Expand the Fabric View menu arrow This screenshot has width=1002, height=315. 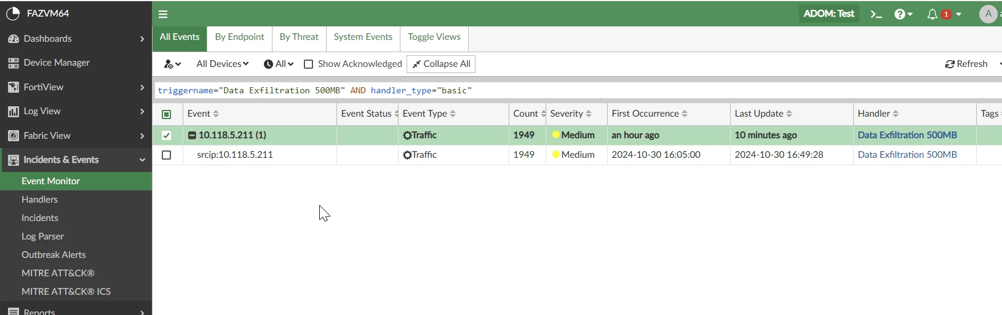point(142,136)
